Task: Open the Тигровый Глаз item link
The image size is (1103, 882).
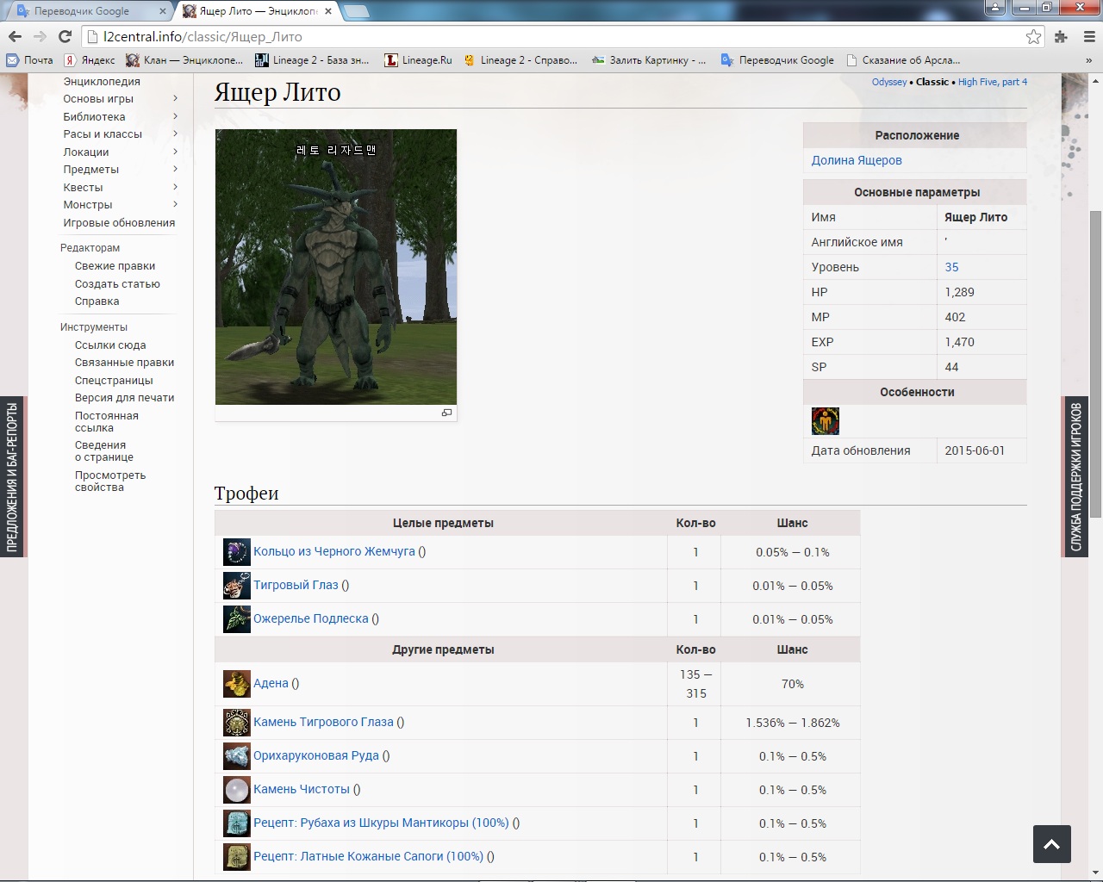Action: click(x=296, y=585)
